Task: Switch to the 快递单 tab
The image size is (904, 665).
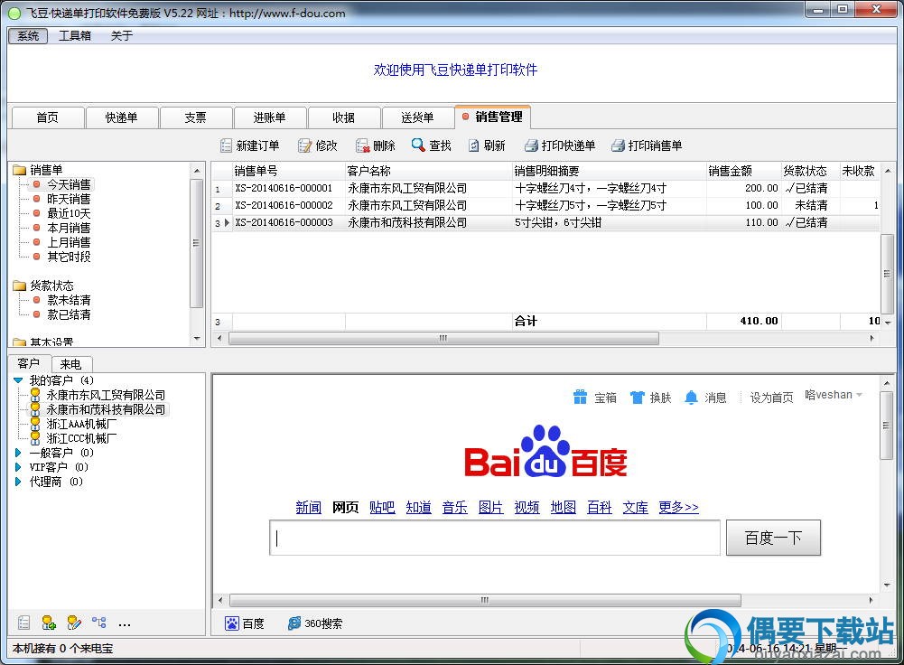Action: coord(122,117)
